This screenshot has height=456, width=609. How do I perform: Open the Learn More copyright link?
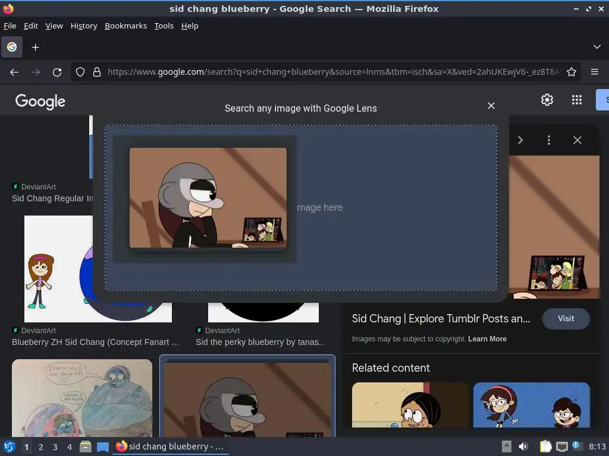[487, 339]
